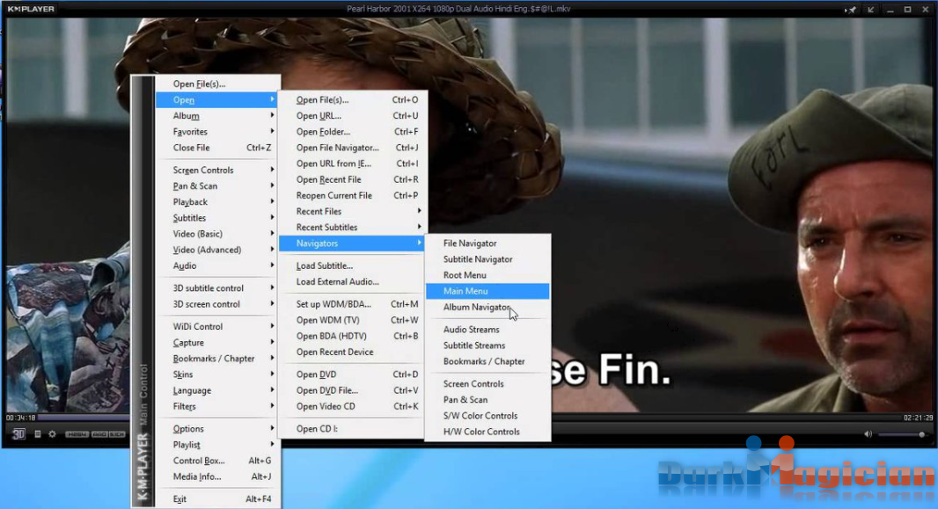Open S/W Color Controls
The width and height of the screenshot is (938, 509).
487,416
